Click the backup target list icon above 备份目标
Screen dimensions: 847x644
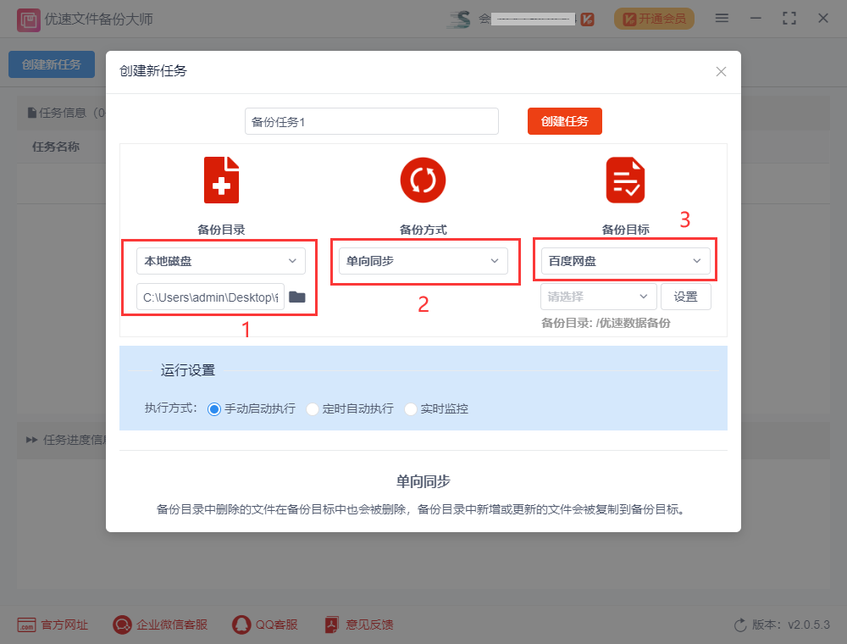tap(625, 180)
